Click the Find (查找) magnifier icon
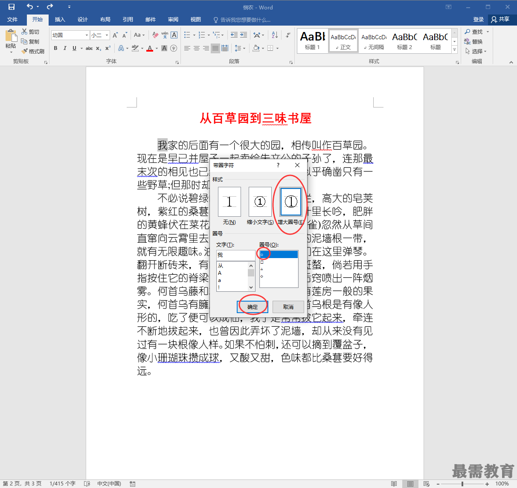The image size is (517, 488). pyautogui.click(x=468, y=32)
